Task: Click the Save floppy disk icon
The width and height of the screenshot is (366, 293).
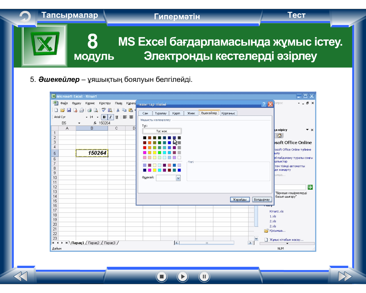Action: pyautogui.click(x=69, y=110)
